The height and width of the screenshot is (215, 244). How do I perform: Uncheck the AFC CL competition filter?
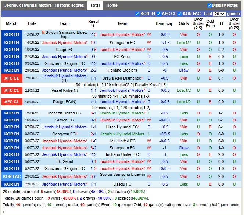[x=159, y=14]
